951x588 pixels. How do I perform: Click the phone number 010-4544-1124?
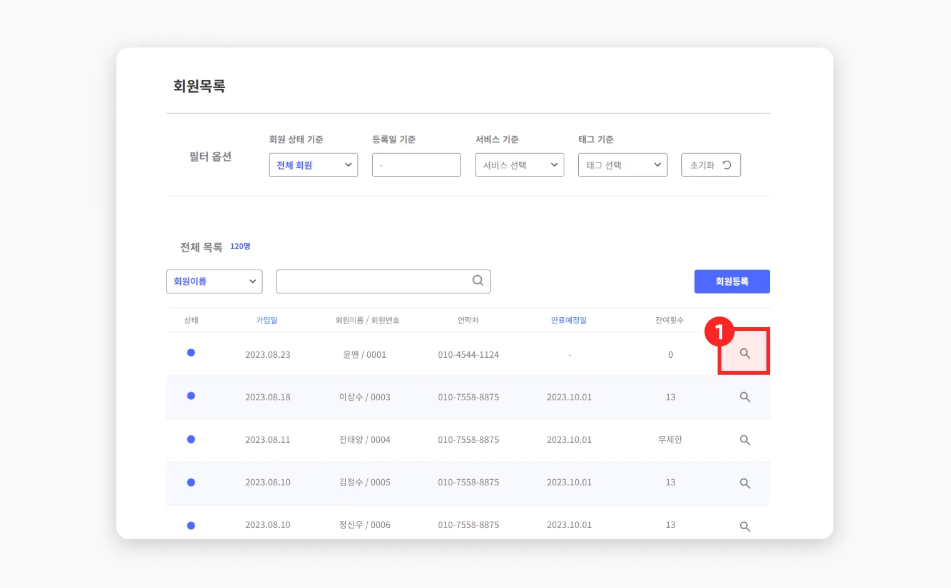coord(469,355)
